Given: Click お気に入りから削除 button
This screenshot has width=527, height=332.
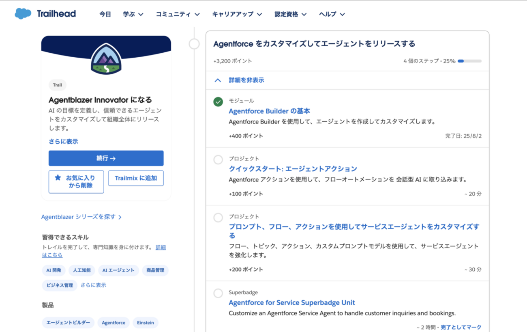Looking at the screenshot, I should tap(76, 181).
